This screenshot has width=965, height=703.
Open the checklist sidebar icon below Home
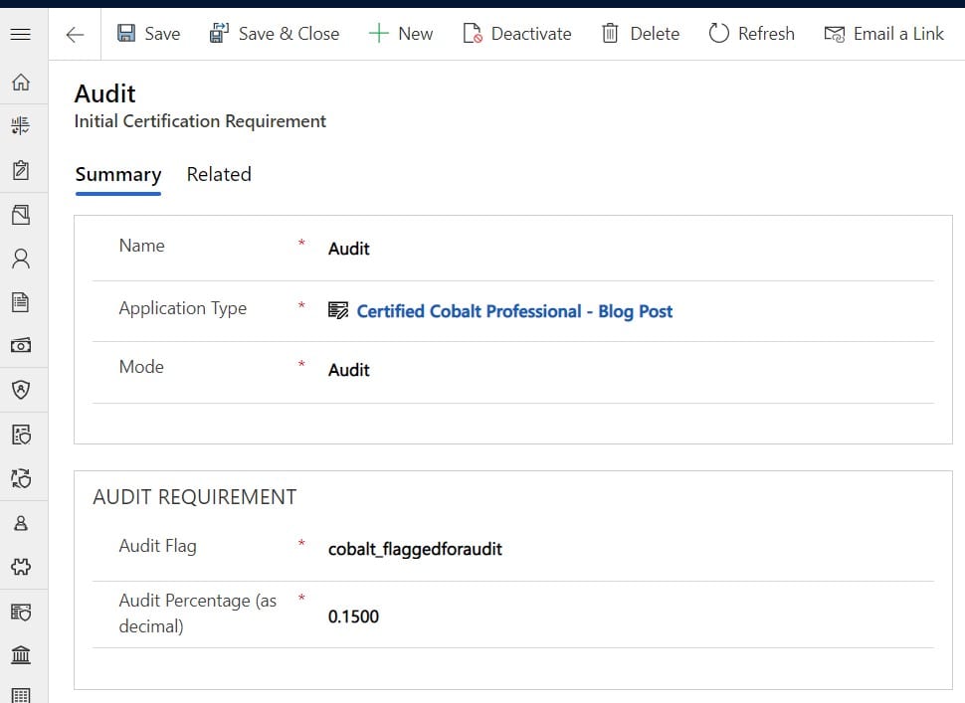(x=21, y=125)
